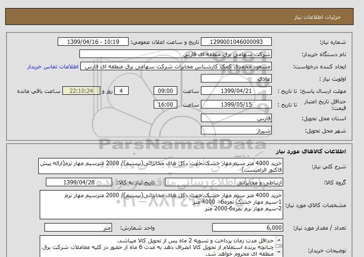Click the need date field 1399/04/28
Screen dimensions: 364x257
79,182
